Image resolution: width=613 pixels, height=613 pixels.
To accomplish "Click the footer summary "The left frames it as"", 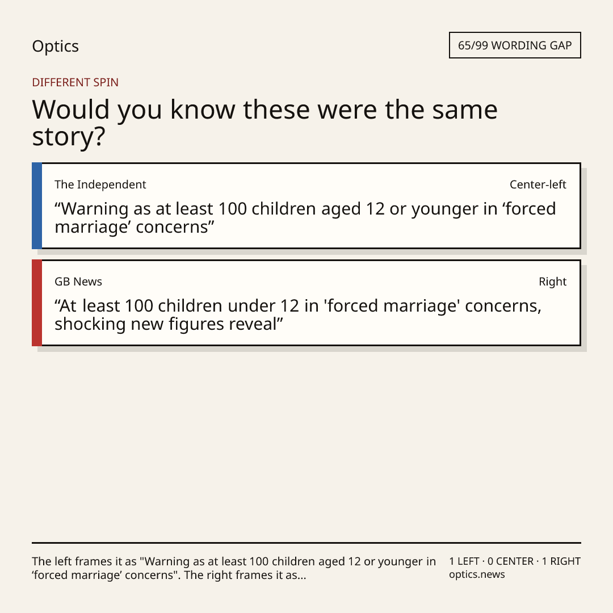I will pyautogui.click(x=234, y=568).
